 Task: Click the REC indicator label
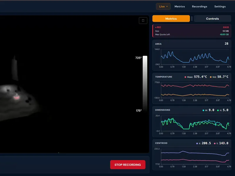point(158,27)
